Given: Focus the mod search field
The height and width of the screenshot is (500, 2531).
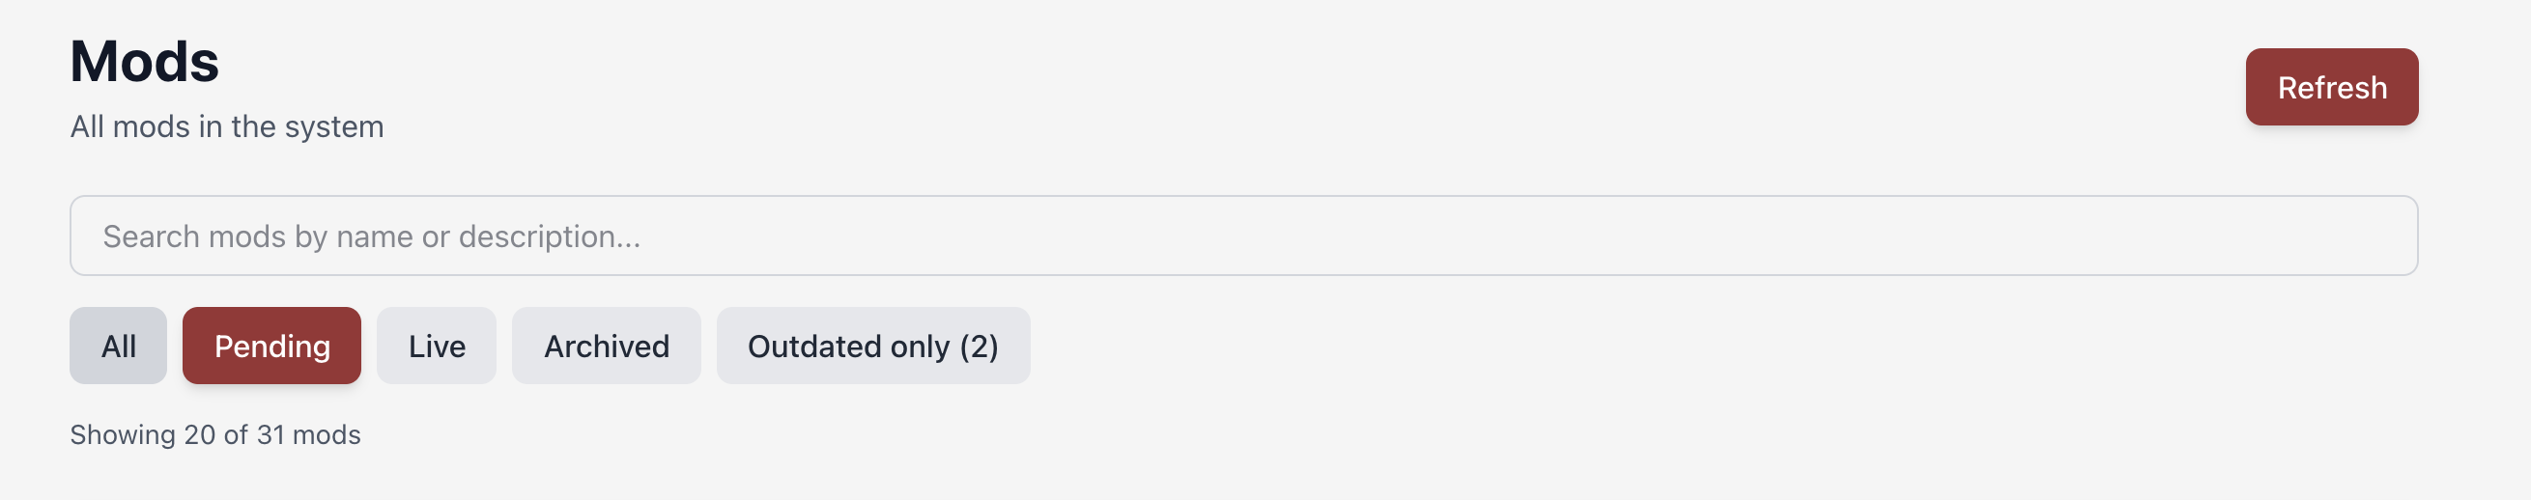Looking at the screenshot, I should point(1243,236).
